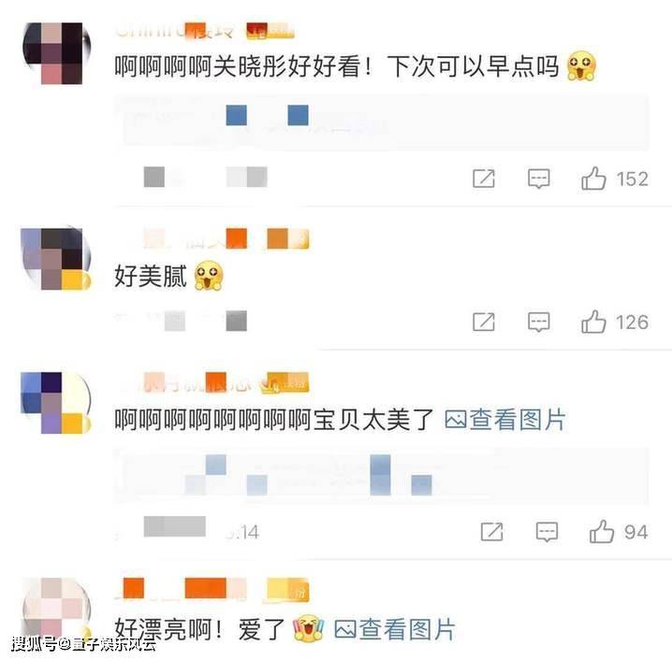This screenshot has height=660, width=672.
Task: Open replies for the 好美腻 comment
Action: click(x=539, y=322)
